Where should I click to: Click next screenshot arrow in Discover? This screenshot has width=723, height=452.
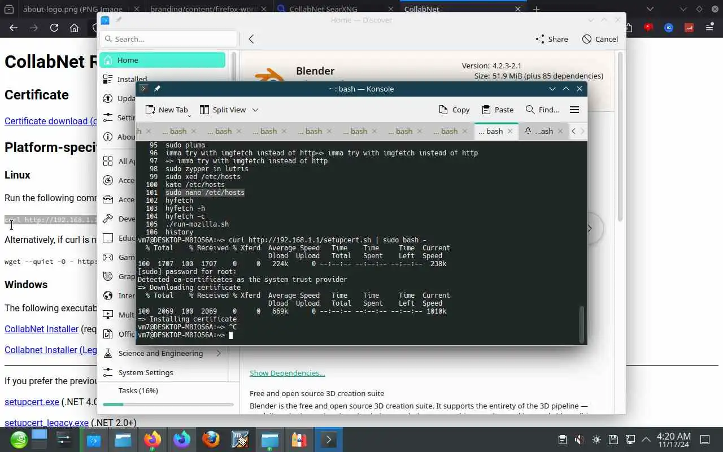[590, 228]
